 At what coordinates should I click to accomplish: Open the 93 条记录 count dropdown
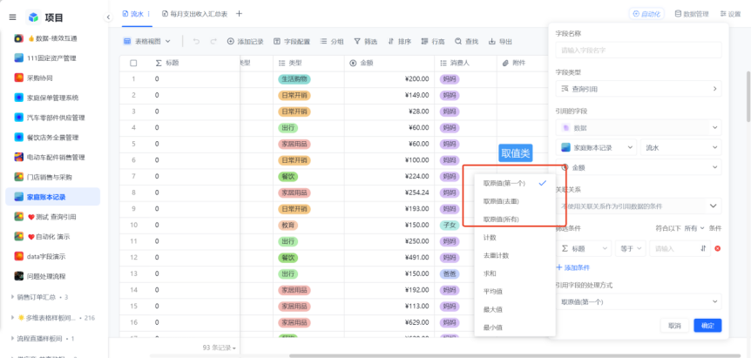220,348
